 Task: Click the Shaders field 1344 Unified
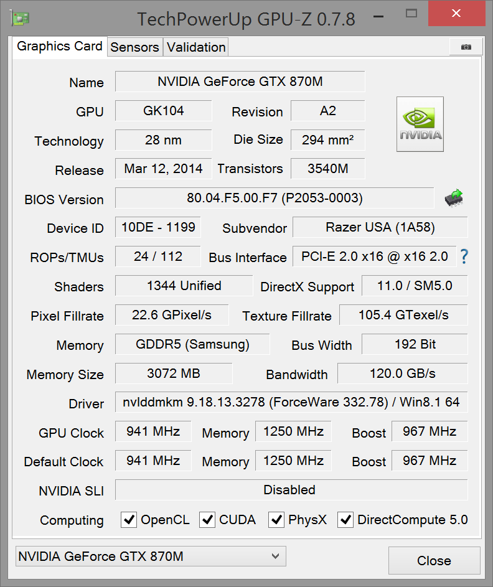(184, 286)
